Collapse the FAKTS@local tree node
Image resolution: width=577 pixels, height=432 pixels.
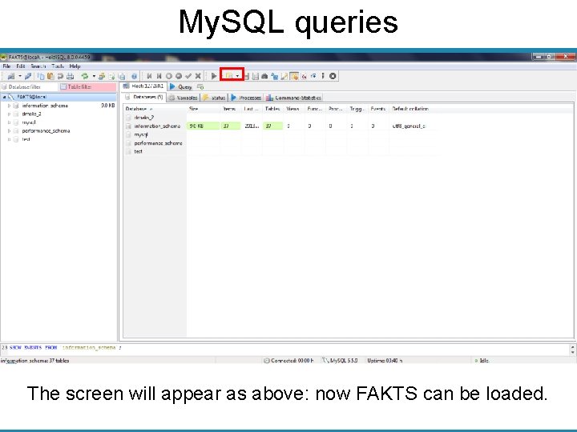tap(4, 98)
